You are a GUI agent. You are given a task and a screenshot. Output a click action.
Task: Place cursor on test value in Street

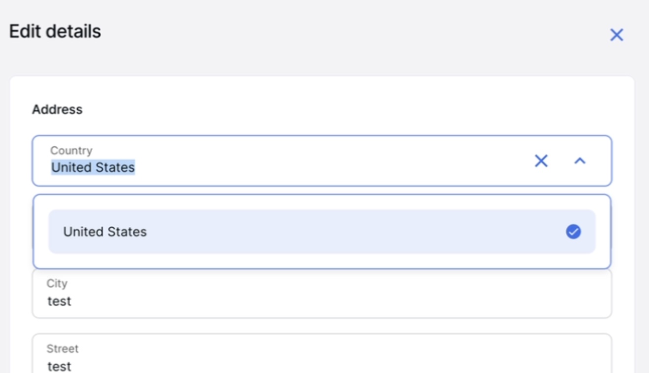pyautogui.click(x=59, y=366)
